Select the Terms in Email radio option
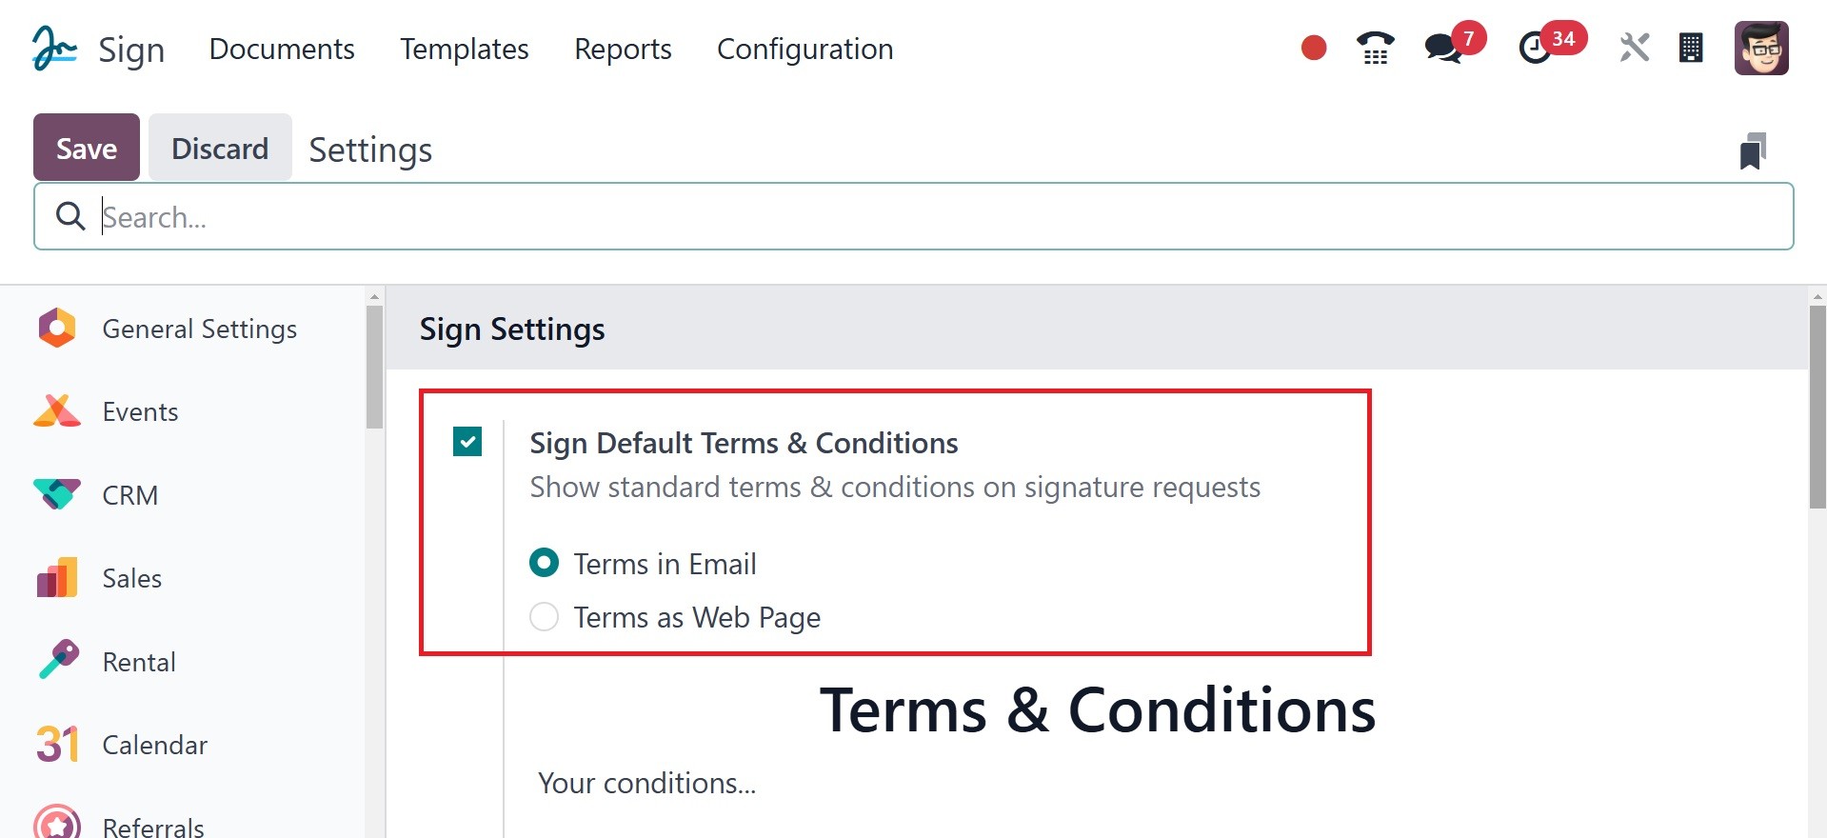Viewport: 1827px width, 838px height. click(544, 564)
